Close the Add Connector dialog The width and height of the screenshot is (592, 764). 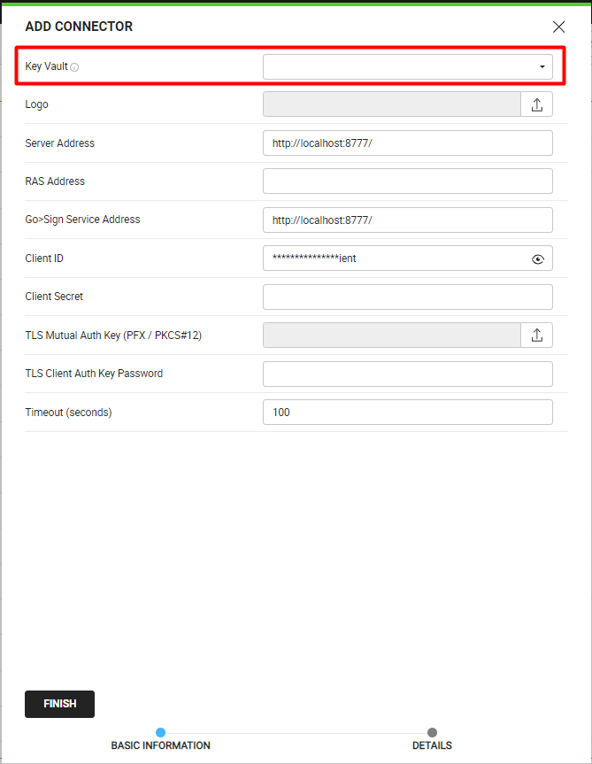pyautogui.click(x=558, y=27)
